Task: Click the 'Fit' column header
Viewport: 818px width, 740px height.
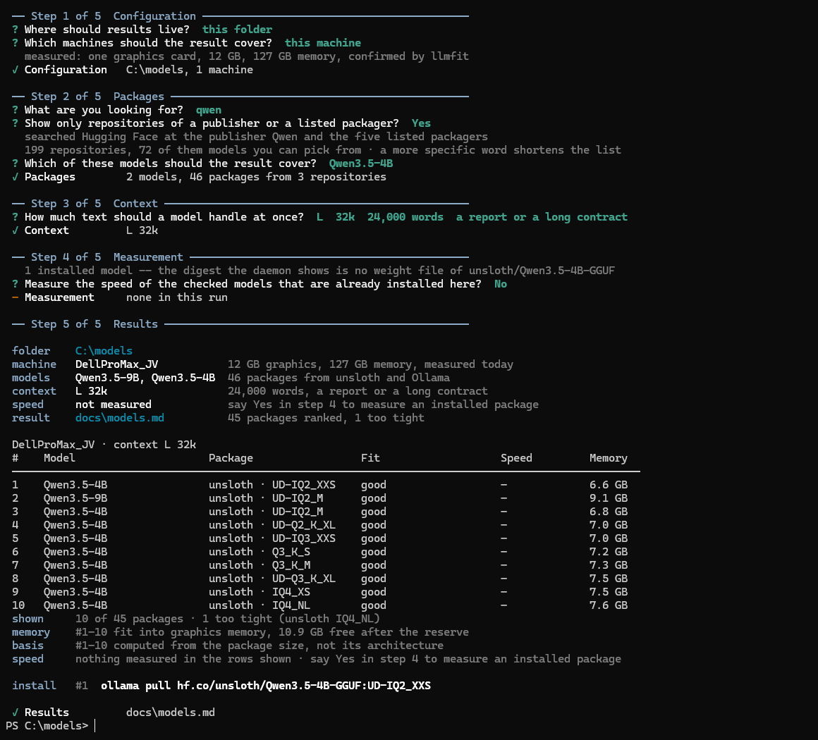Action: pos(370,458)
